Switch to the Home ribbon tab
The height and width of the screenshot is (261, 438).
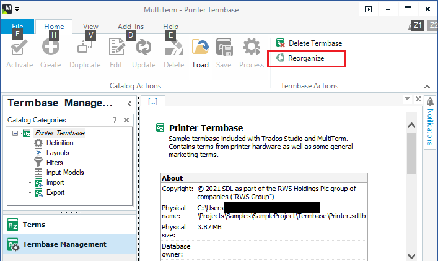[54, 27]
